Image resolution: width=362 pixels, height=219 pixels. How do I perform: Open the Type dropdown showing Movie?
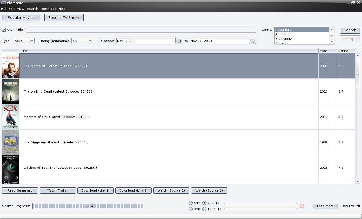point(23,41)
